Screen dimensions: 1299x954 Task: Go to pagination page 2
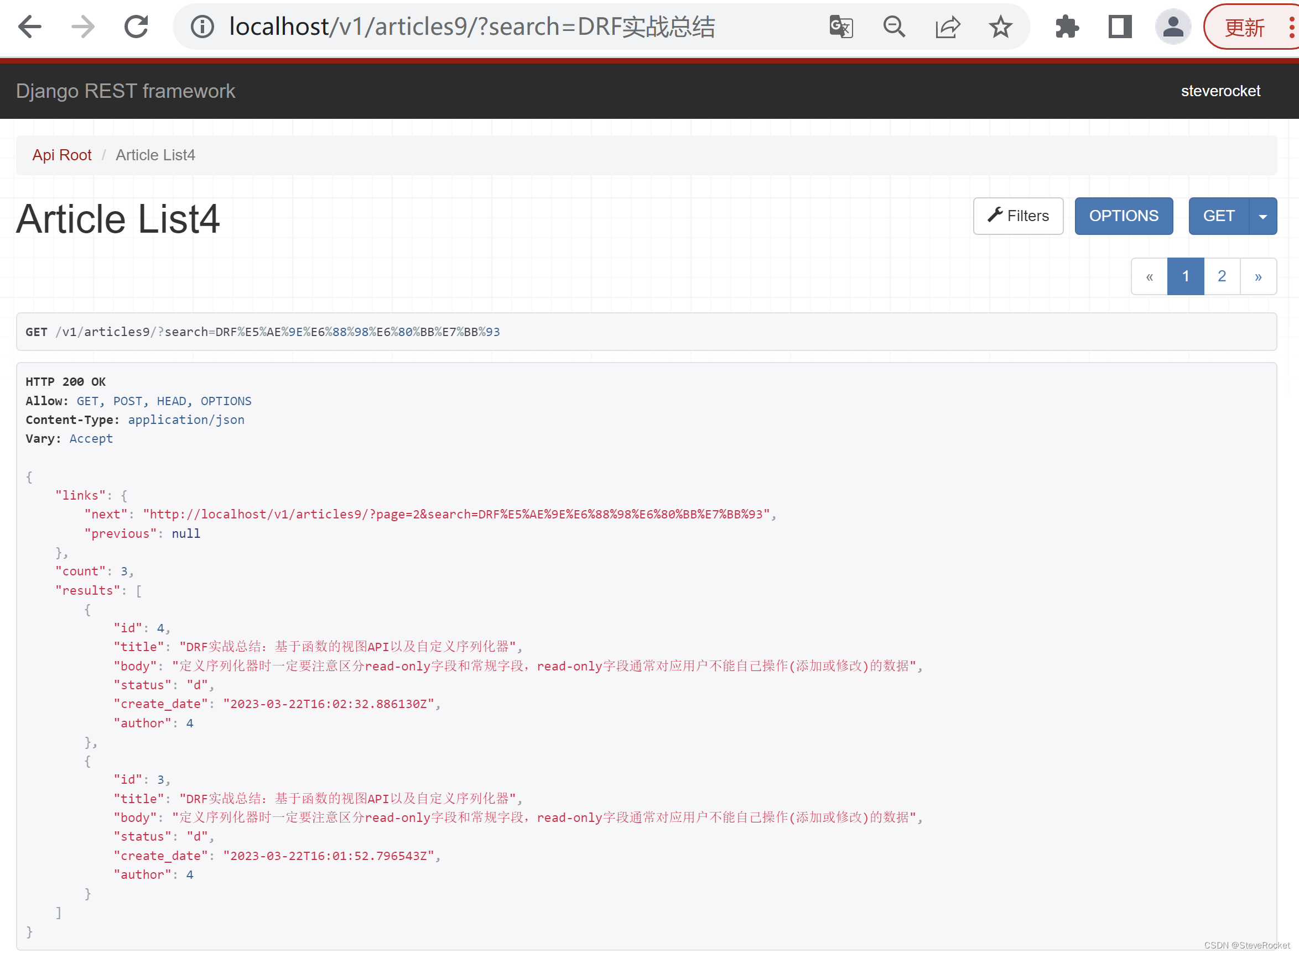coord(1222,276)
